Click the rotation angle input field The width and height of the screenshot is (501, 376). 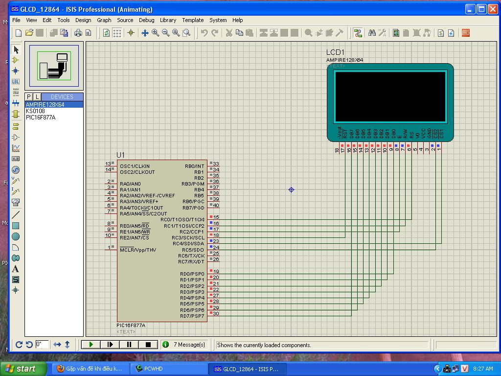point(42,345)
